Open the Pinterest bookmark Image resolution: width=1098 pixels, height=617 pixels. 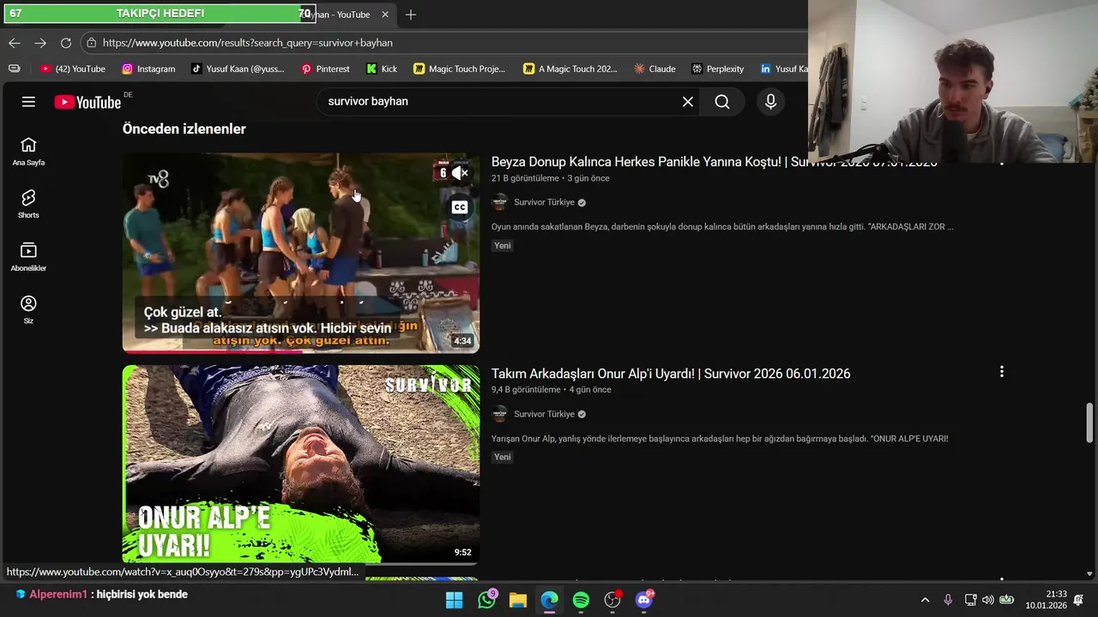click(325, 69)
